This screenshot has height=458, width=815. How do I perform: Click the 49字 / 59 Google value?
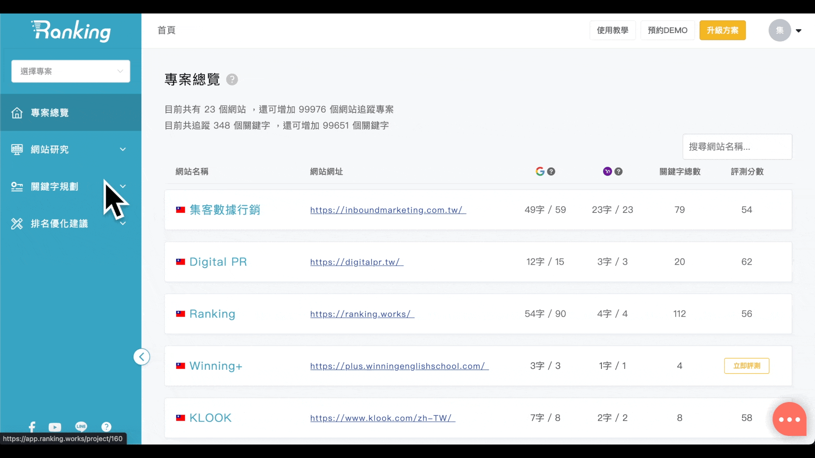coord(545,209)
